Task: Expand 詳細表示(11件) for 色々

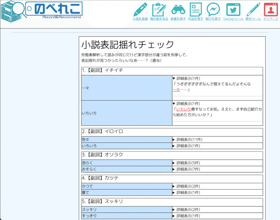Action: [x=187, y=139]
